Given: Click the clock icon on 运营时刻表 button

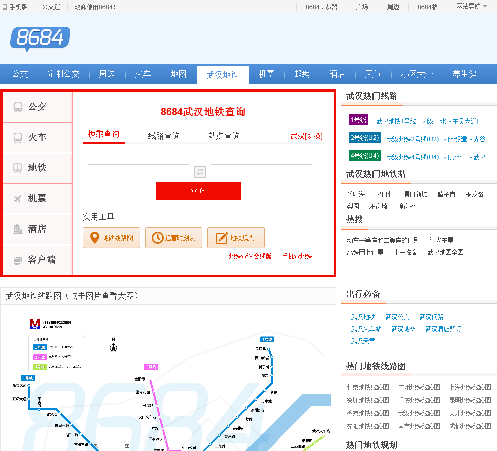Looking at the screenshot, I should [157, 238].
